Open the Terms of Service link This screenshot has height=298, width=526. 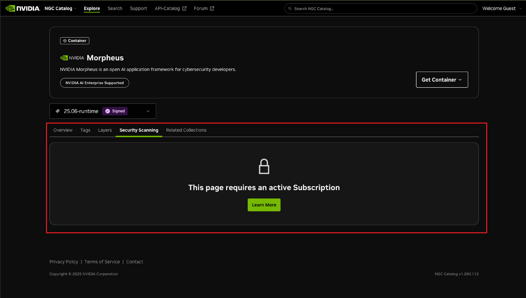click(102, 262)
